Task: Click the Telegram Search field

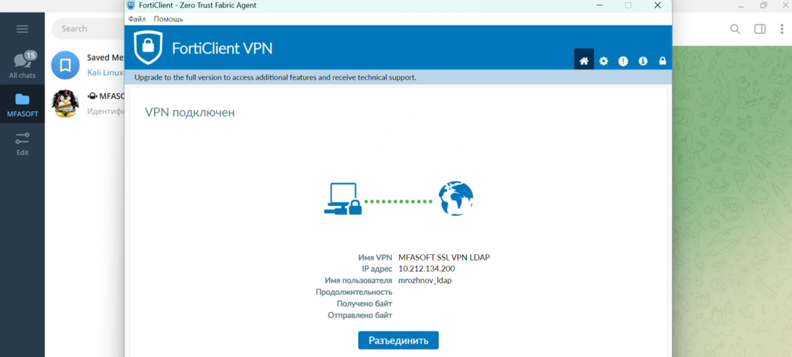Action: click(x=88, y=29)
